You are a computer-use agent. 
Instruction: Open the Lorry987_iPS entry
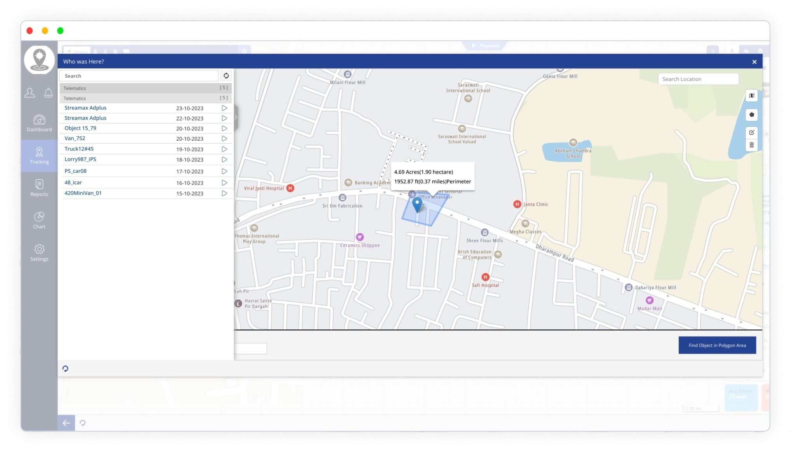[80, 159]
